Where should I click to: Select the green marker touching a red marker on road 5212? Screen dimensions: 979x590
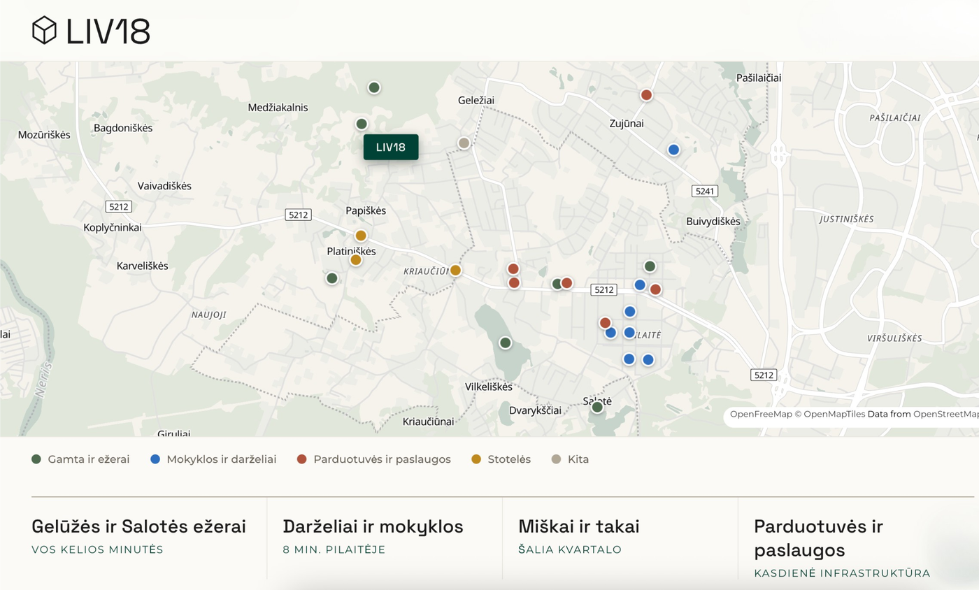[557, 284]
